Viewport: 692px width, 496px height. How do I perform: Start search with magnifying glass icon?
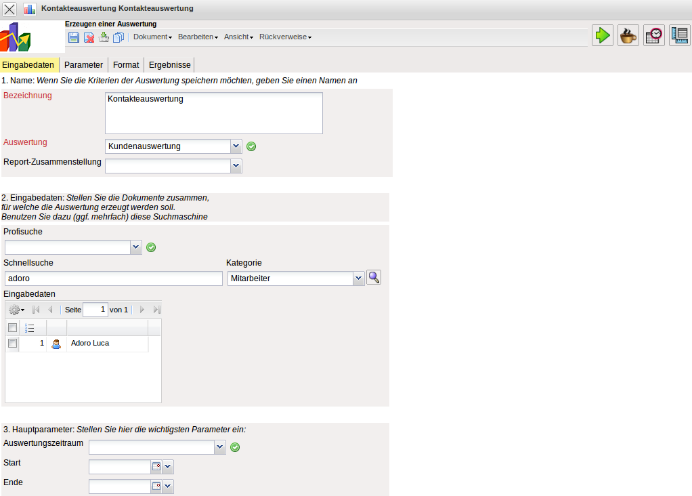coord(374,277)
